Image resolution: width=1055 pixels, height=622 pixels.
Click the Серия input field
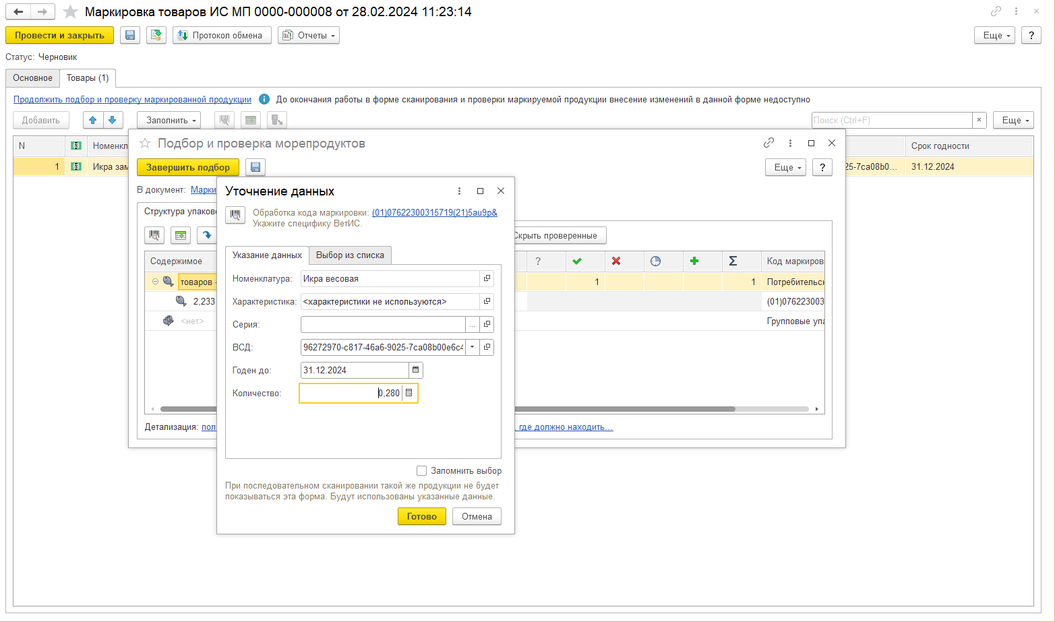click(383, 324)
